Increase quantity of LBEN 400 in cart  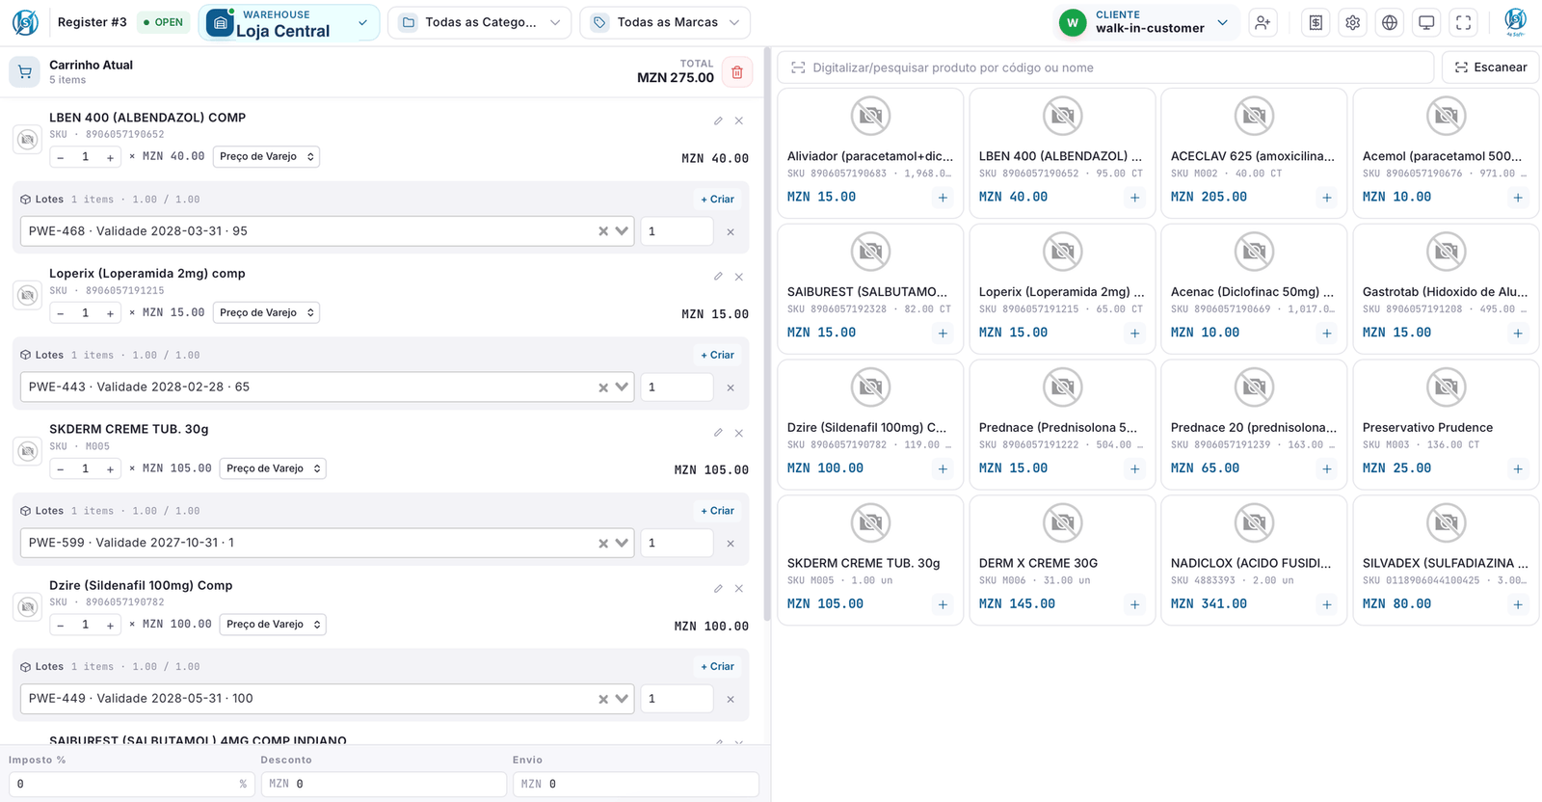(110, 157)
